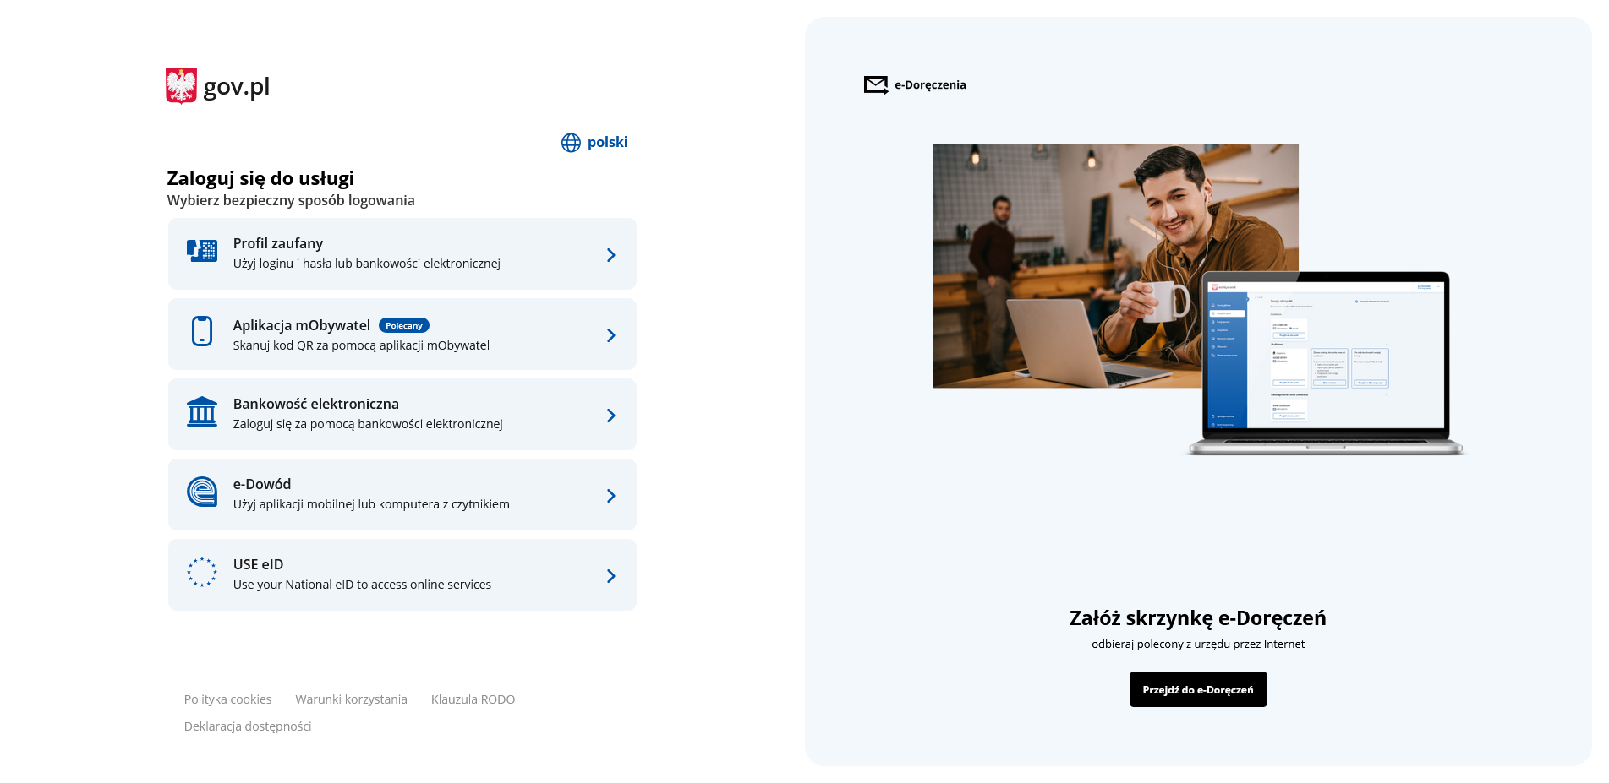Click the gov.pl eagle emblem logo
This screenshot has width=1609, height=783.
pyautogui.click(x=181, y=85)
